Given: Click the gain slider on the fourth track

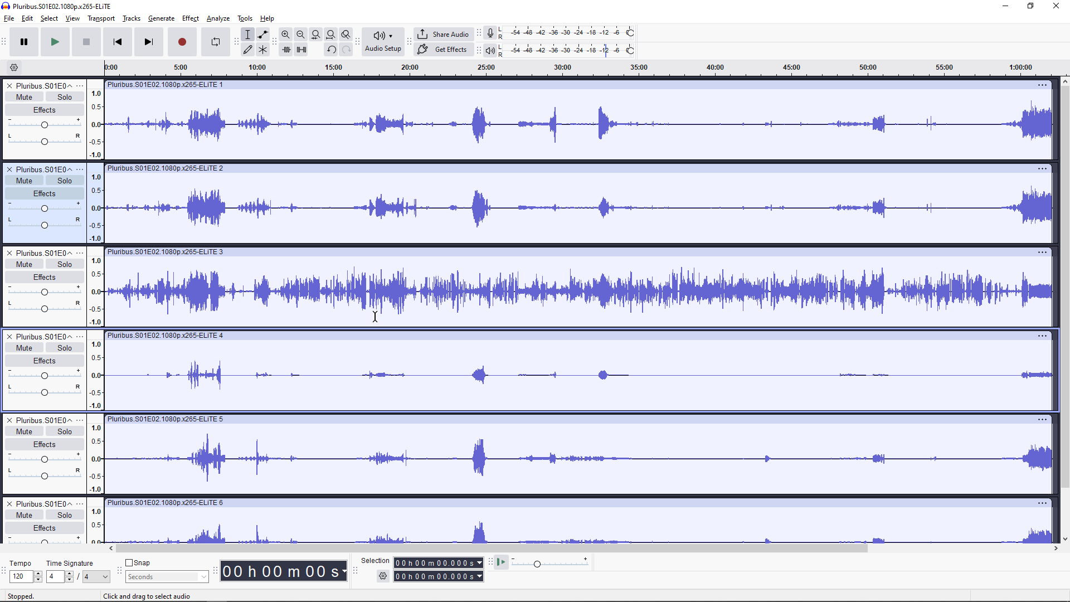Looking at the screenshot, I should click(x=45, y=376).
